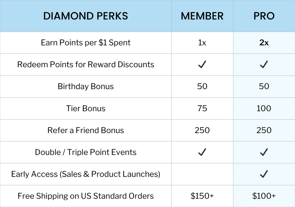
Task: Click the Tier Bonus row label
Action: pos(86,108)
